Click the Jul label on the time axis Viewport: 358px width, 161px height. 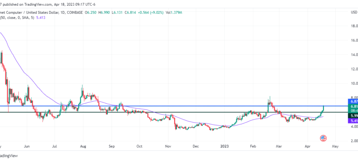tap(55, 146)
